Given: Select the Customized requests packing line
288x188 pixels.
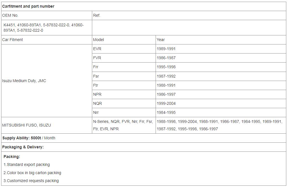Looking at the screenshot, I should click(x=31, y=181).
